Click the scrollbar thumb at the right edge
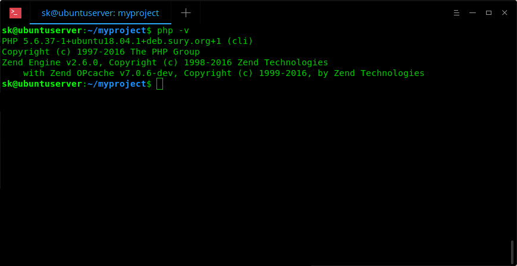 512,252
